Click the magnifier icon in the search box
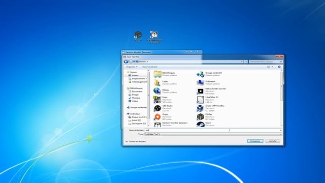The image size is (325, 183). (x=281, y=62)
